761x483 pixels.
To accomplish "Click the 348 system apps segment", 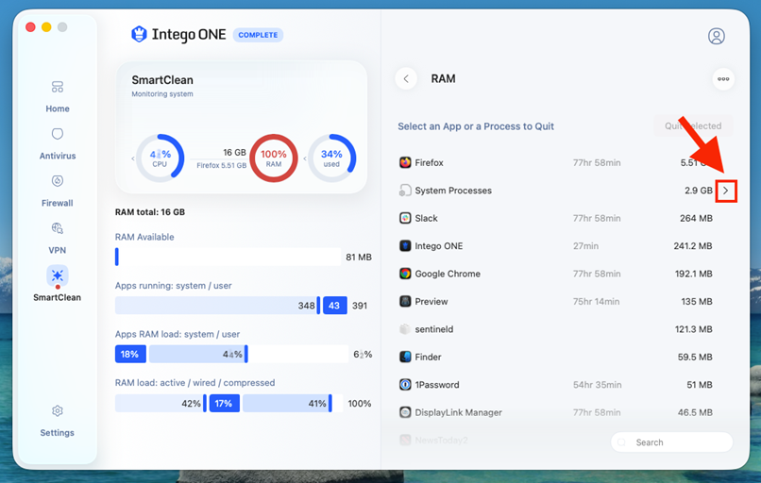I will pyautogui.click(x=217, y=306).
